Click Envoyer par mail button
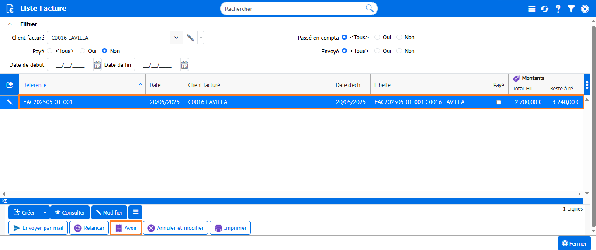 [x=38, y=228]
